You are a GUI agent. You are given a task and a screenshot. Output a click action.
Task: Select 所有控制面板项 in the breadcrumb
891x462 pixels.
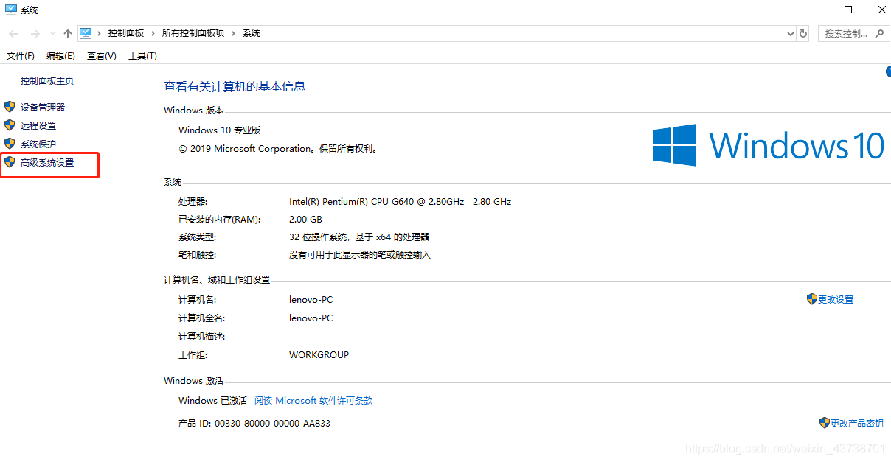pos(193,33)
